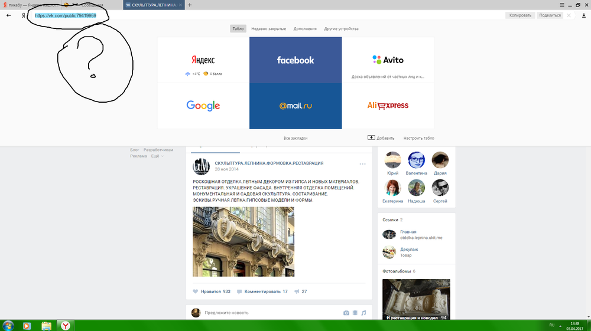The height and width of the screenshot is (331, 591).
Task: Click Комментировать on the post
Action: (262, 291)
